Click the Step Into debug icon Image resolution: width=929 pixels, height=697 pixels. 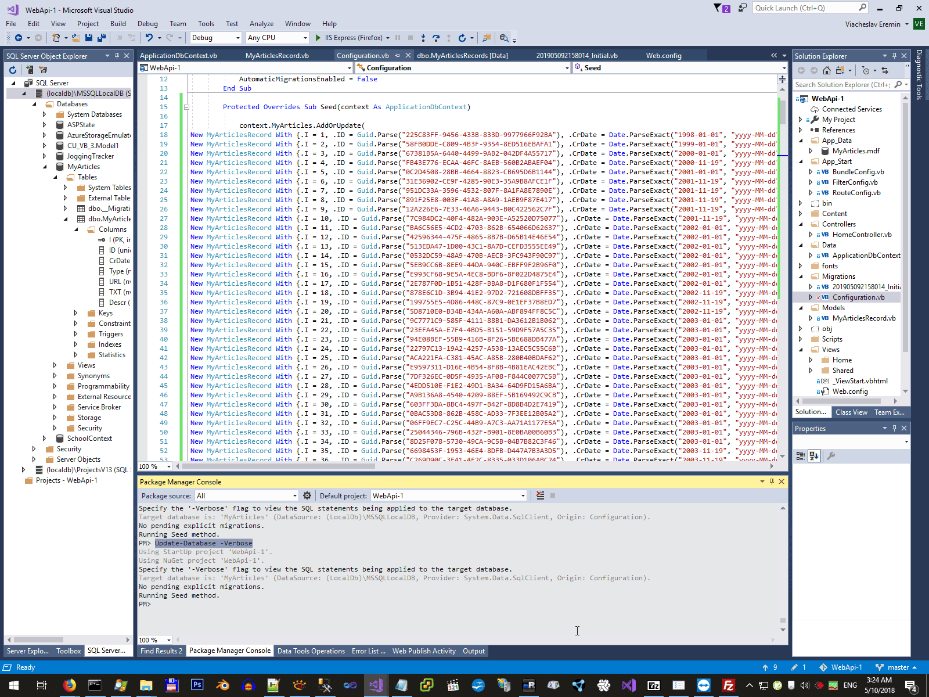(x=423, y=38)
